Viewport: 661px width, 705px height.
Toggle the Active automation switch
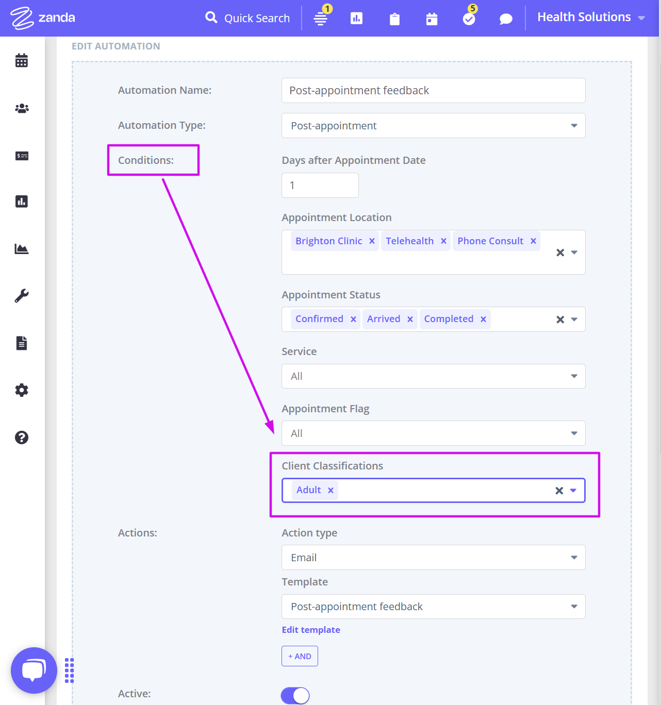click(x=294, y=695)
